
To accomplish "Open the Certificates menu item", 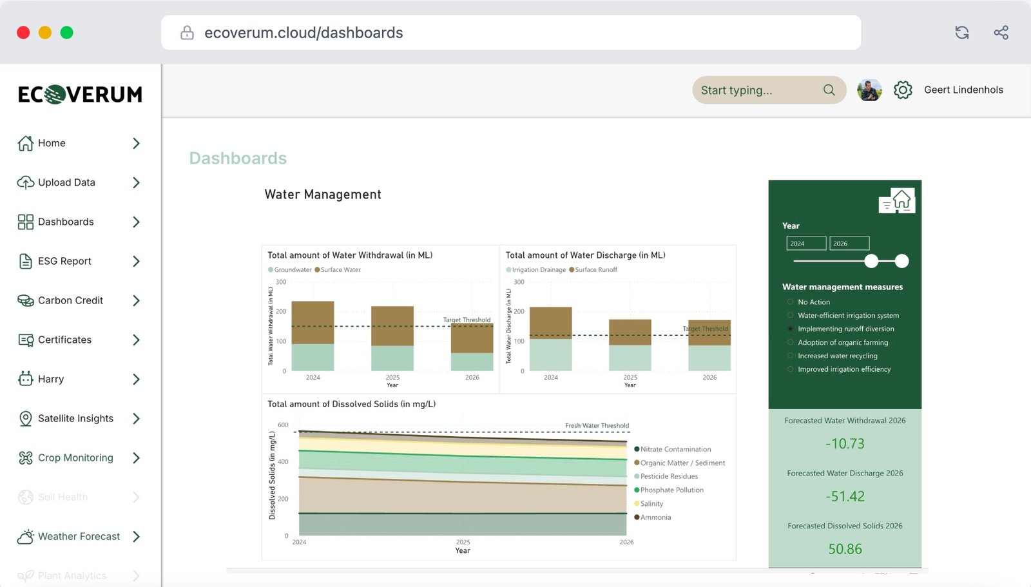I will pyautogui.click(x=64, y=340).
